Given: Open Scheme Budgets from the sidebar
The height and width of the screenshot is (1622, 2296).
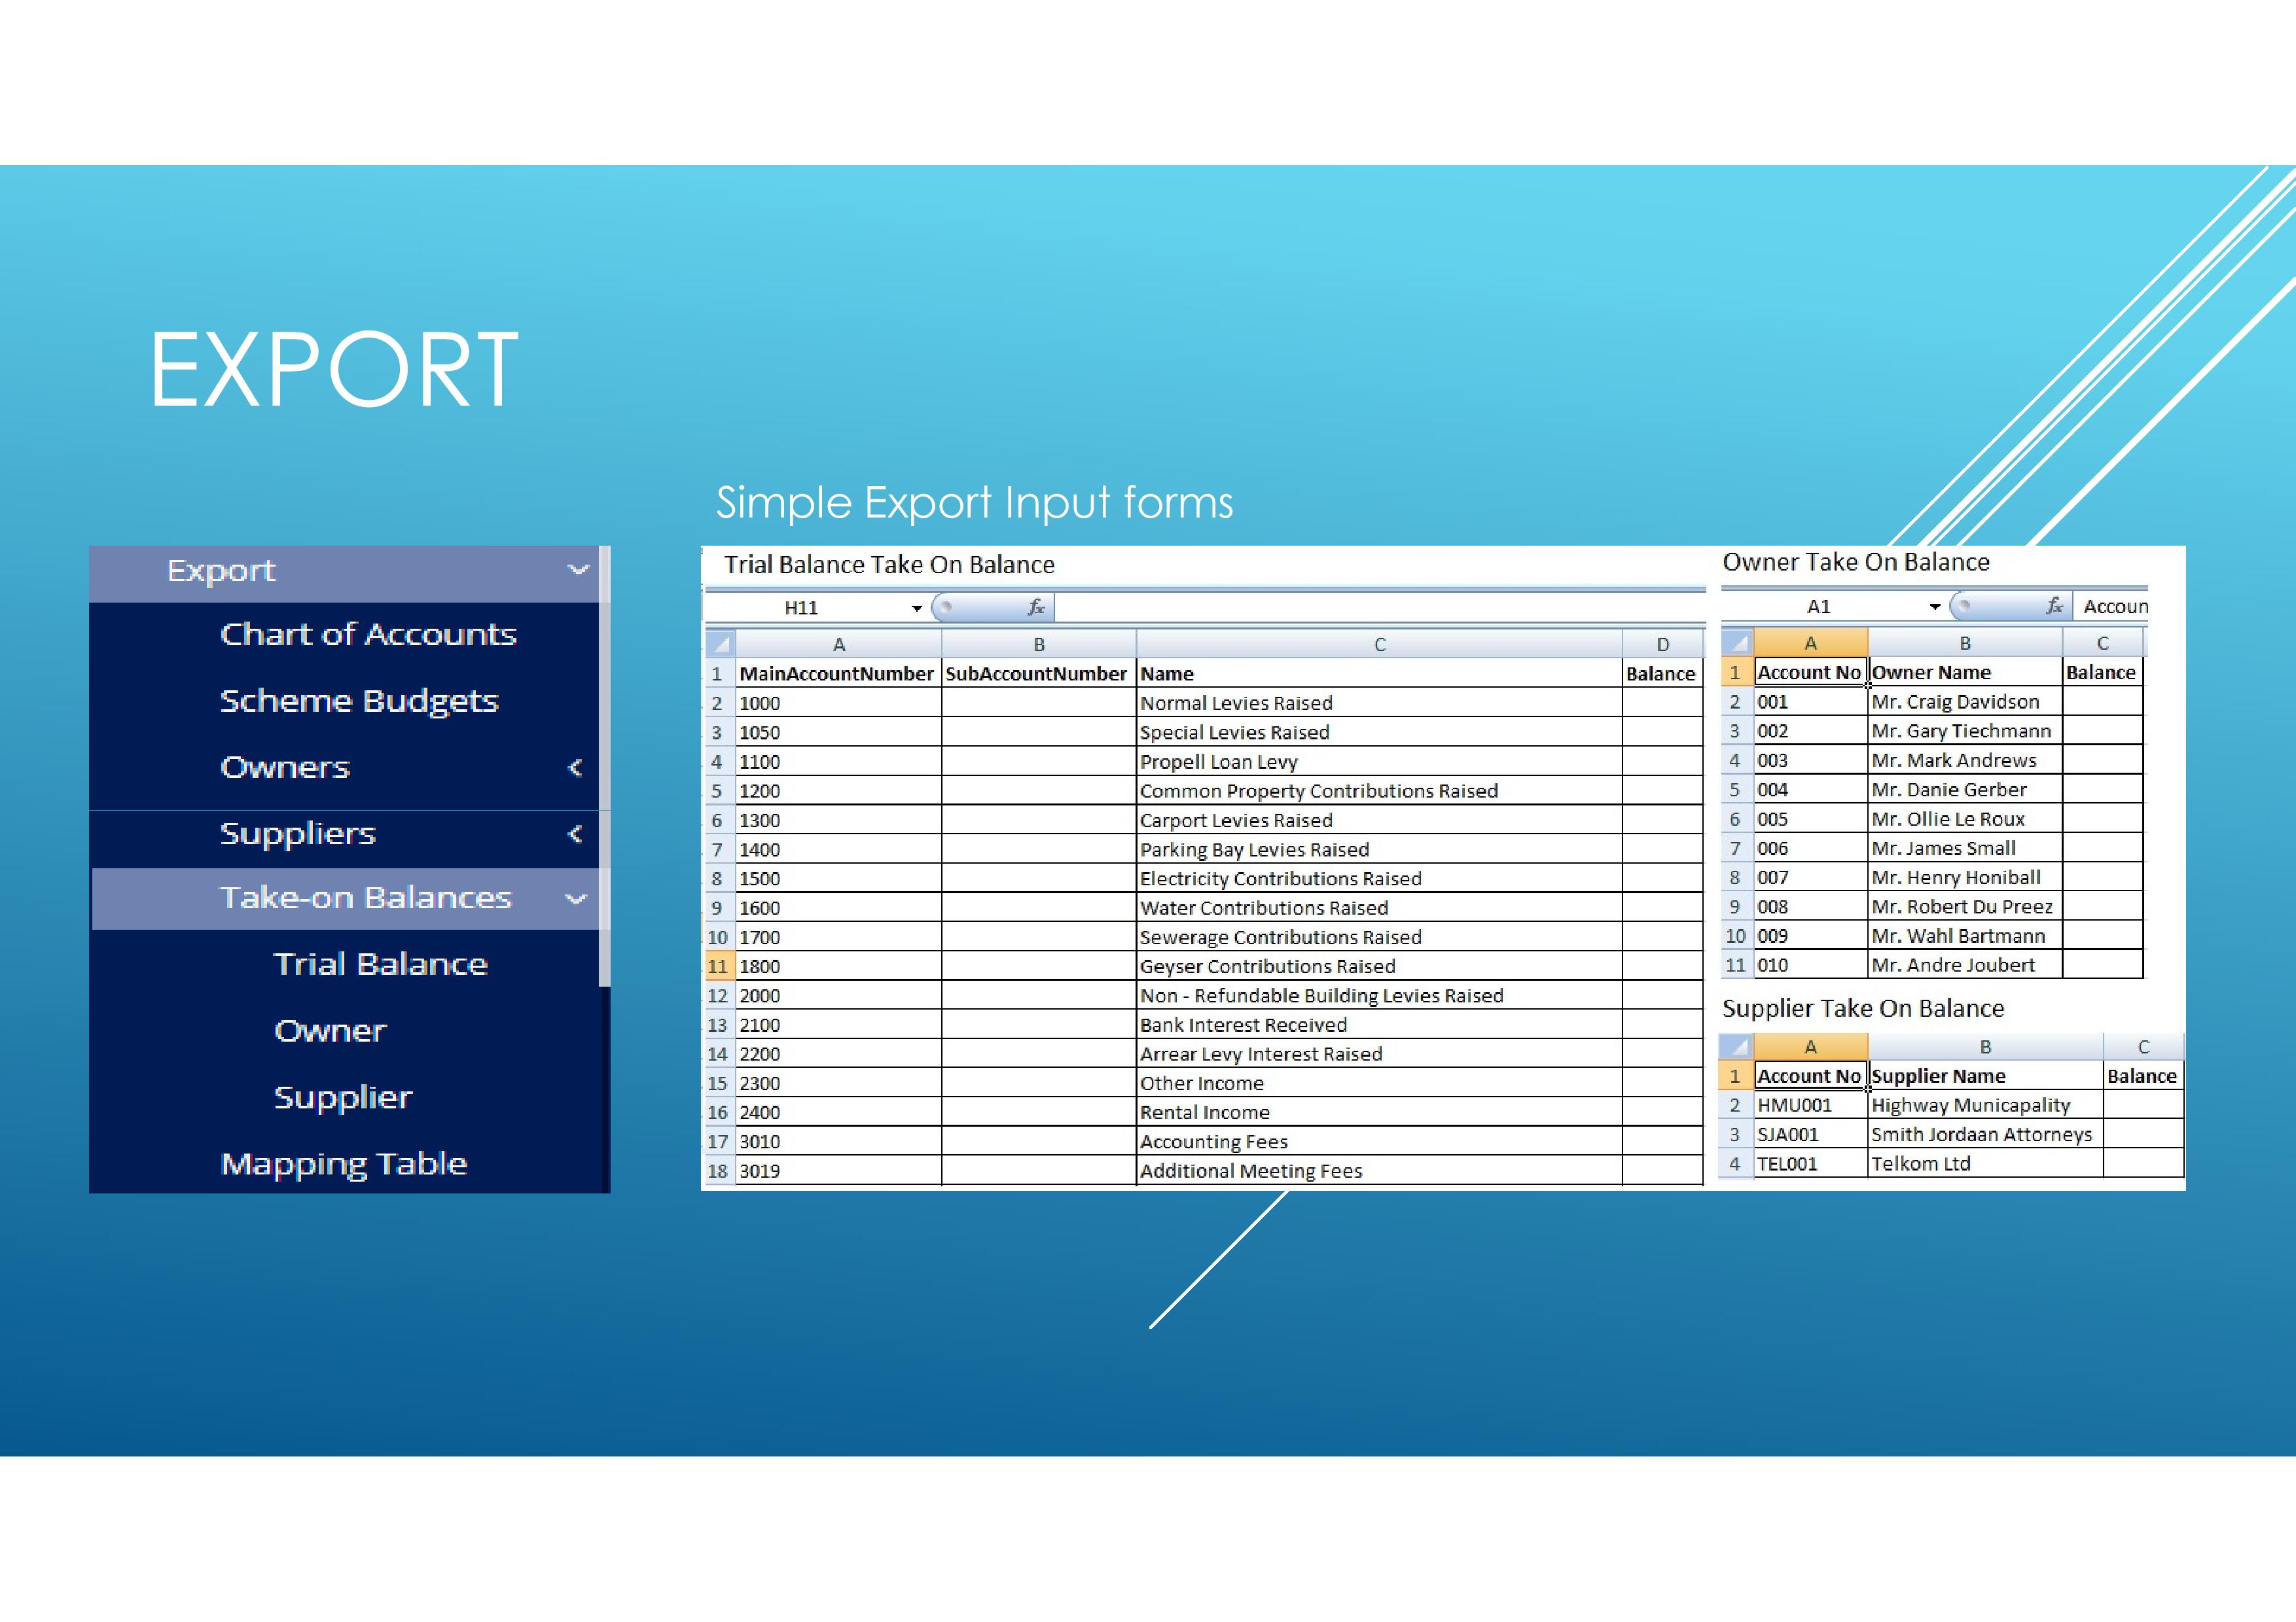Looking at the screenshot, I should (x=358, y=701).
